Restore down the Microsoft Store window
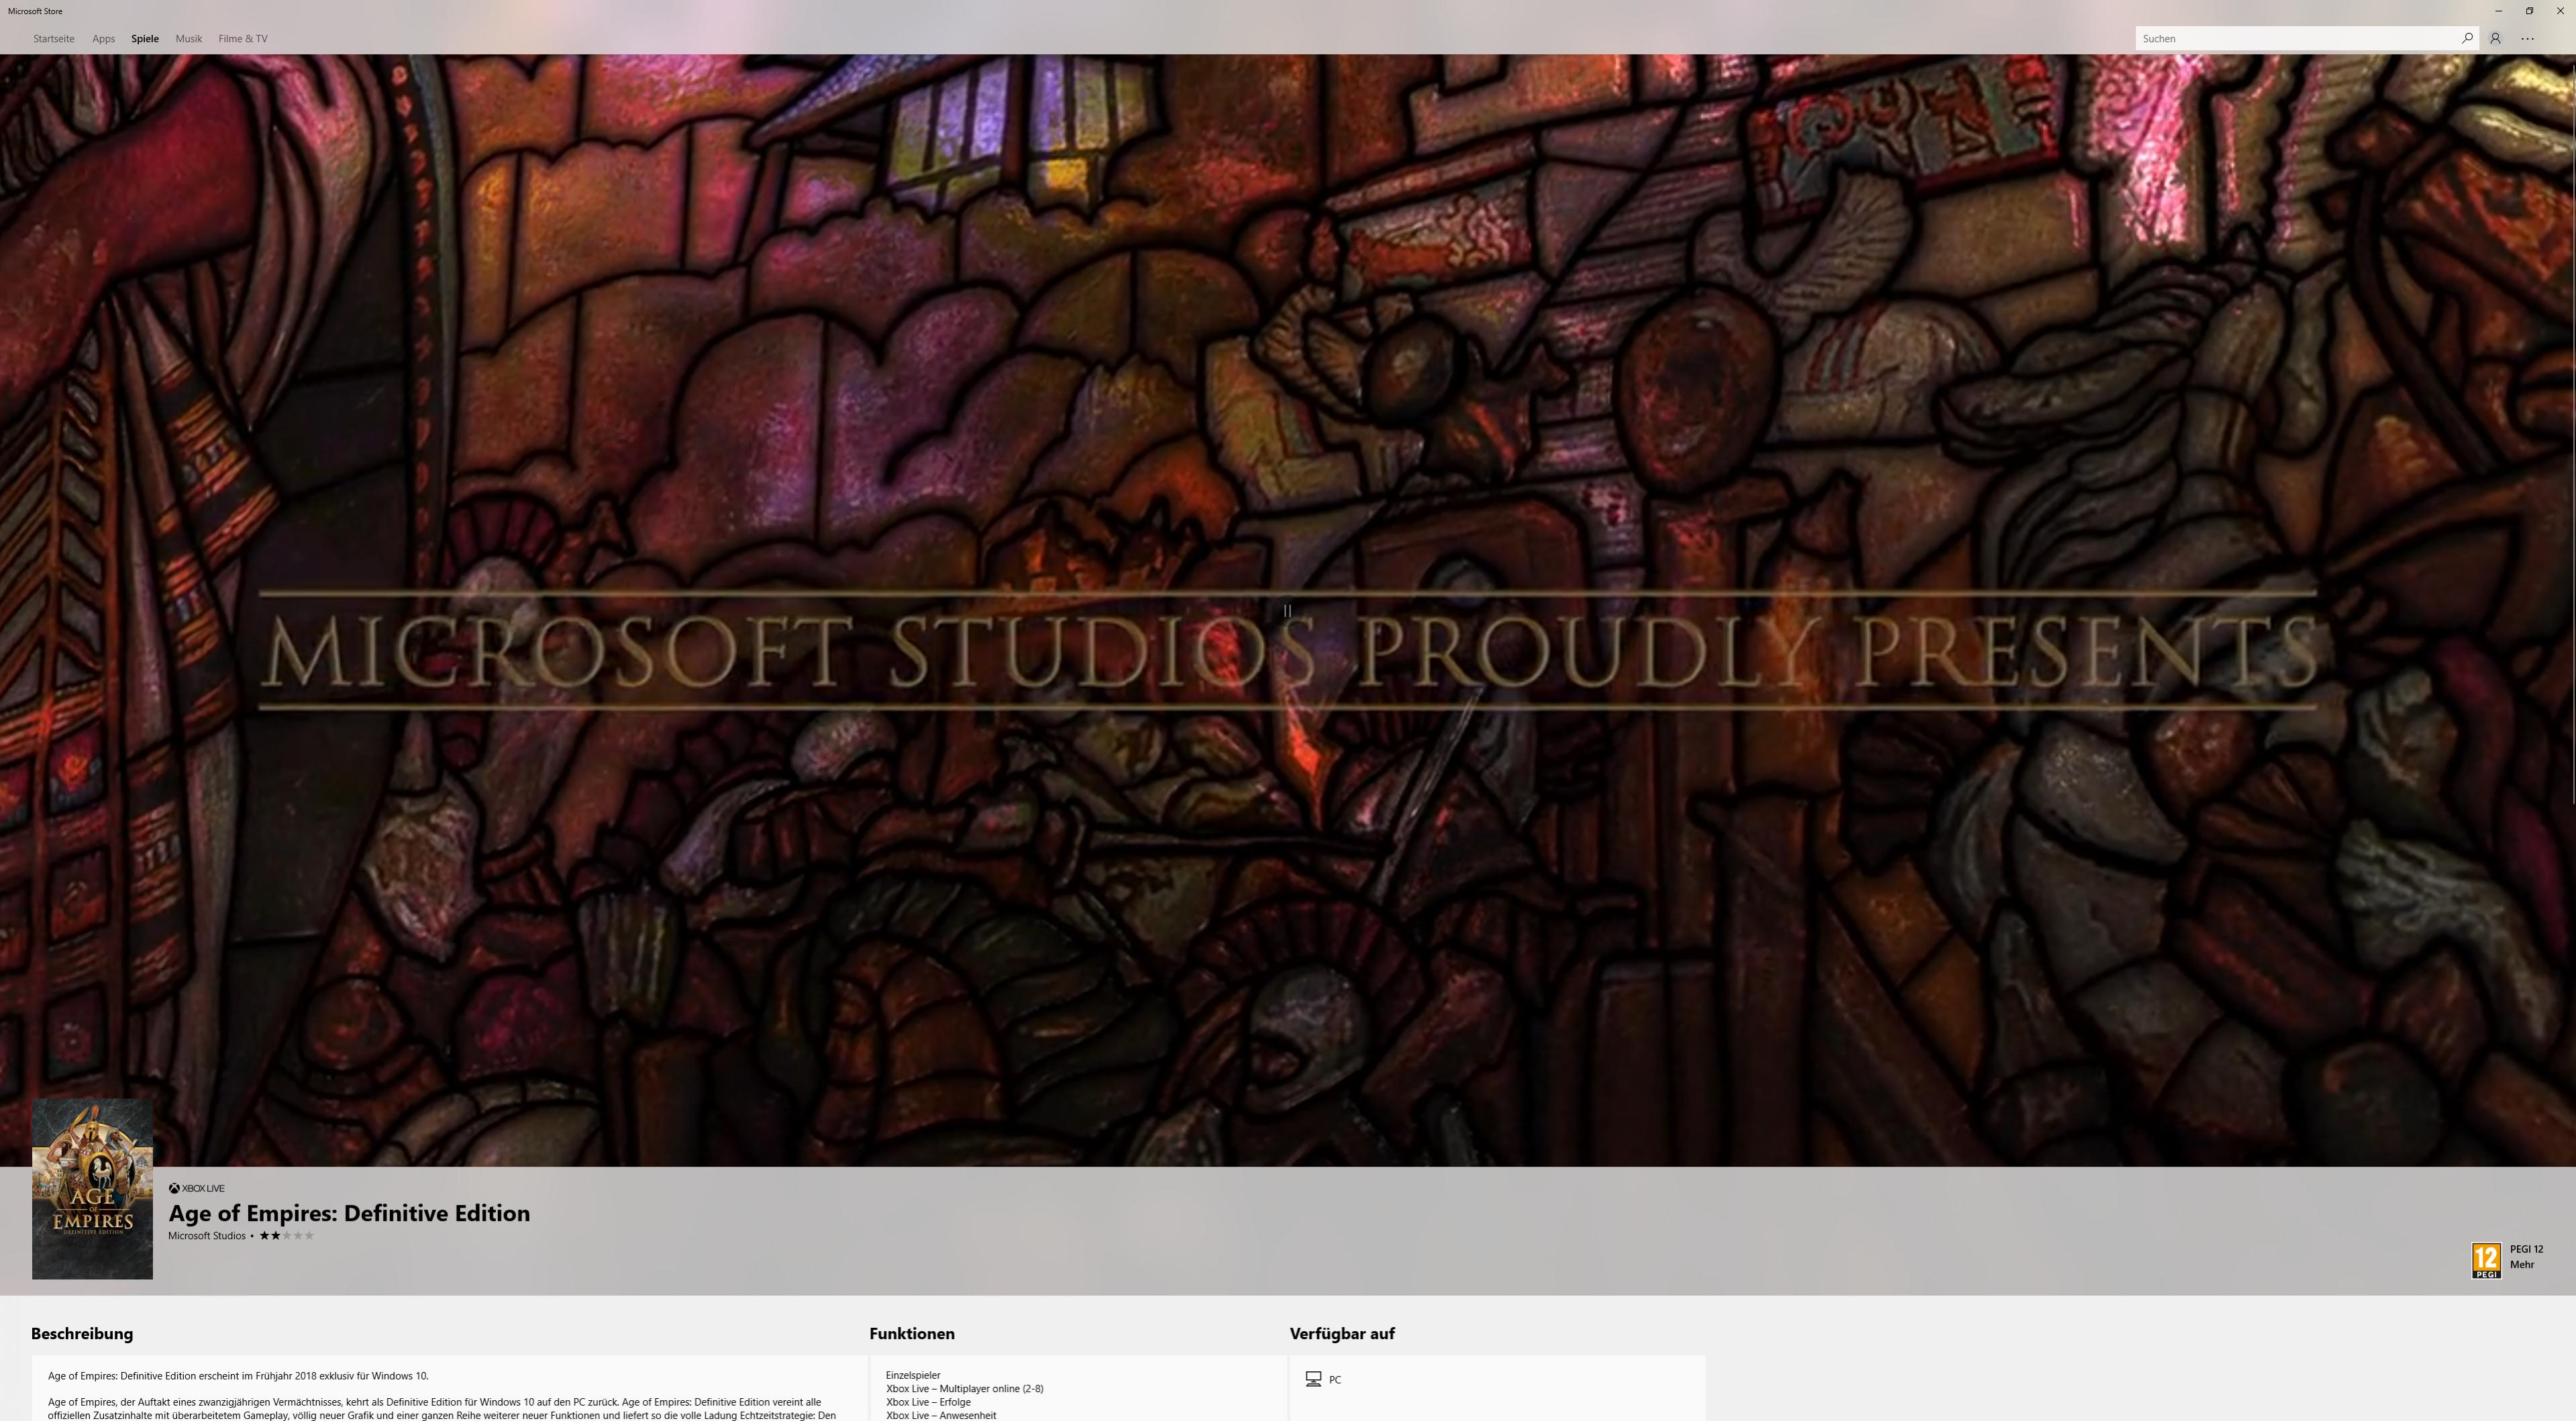This screenshot has width=2576, height=1421. 2529,11
